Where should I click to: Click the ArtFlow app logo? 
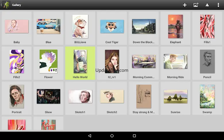point(6,5)
